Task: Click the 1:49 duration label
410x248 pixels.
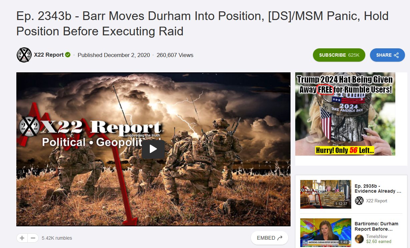Action: [x=344, y=242]
